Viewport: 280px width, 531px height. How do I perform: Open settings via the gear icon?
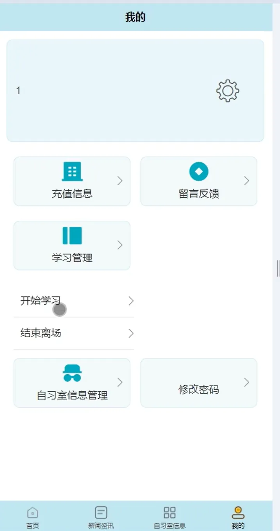(x=228, y=91)
